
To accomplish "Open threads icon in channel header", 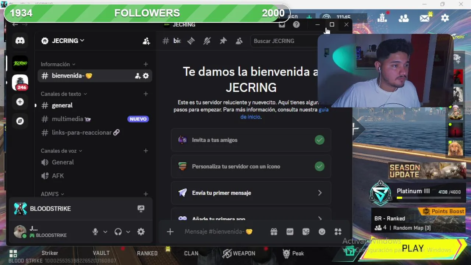I will pyautogui.click(x=191, y=41).
